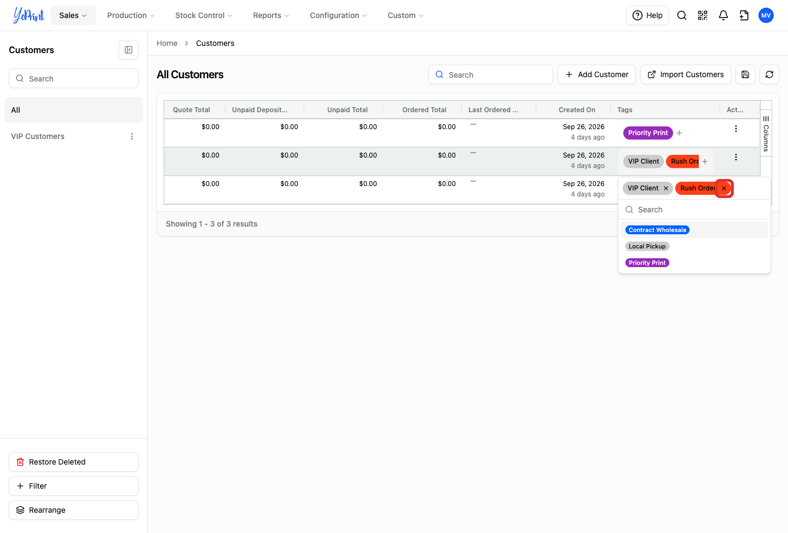Image resolution: width=788 pixels, height=533 pixels.
Task: Expand the Sales dropdown menu
Action: click(x=73, y=15)
